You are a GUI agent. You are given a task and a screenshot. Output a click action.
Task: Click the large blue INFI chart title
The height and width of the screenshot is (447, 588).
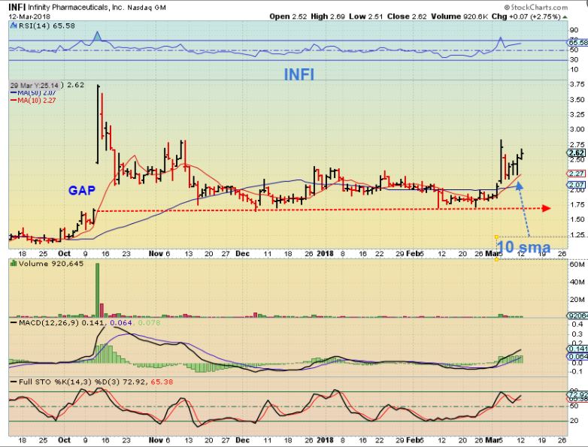click(x=301, y=75)
